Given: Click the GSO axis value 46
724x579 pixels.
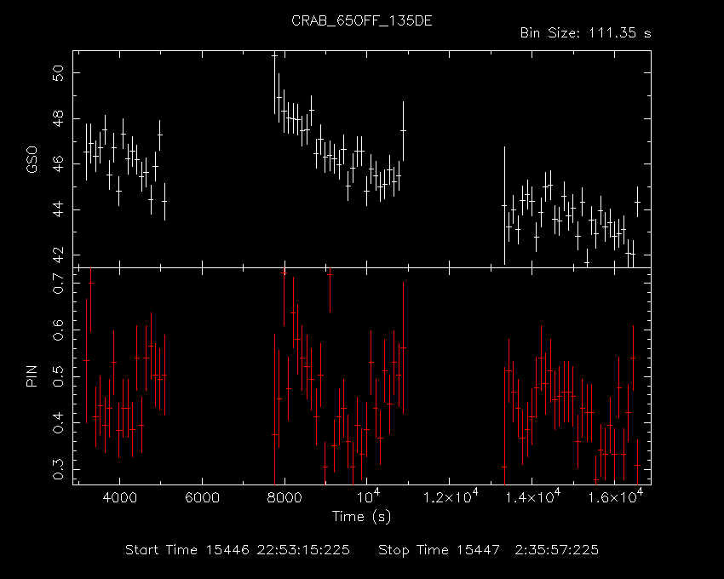Looking at the screenshot, I should 59,164.
